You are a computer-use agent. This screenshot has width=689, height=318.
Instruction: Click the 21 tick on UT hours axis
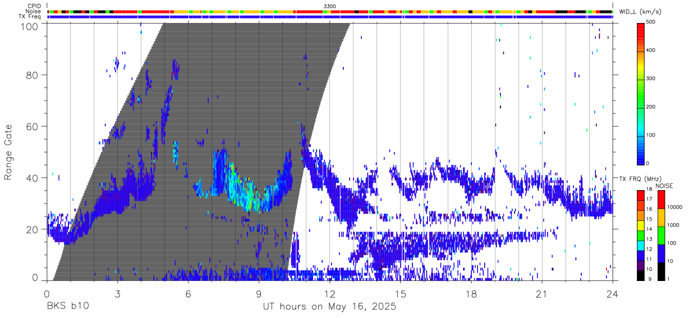point(542,294)
